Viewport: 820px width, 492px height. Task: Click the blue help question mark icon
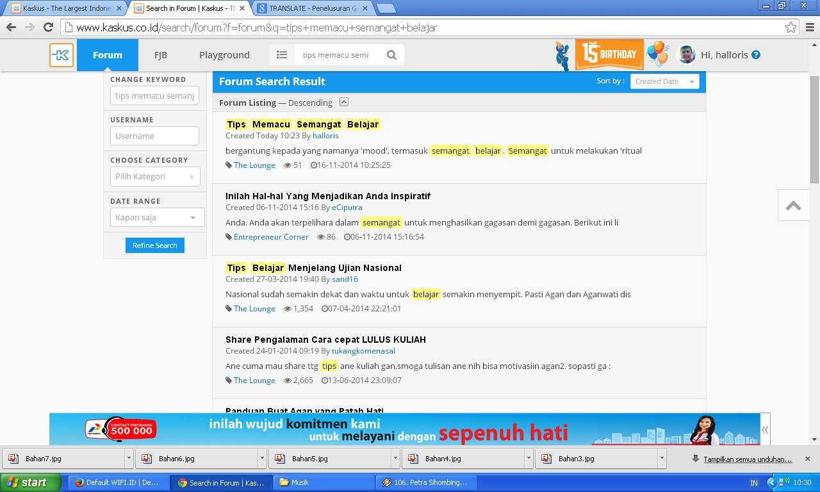tap(756, 55)
